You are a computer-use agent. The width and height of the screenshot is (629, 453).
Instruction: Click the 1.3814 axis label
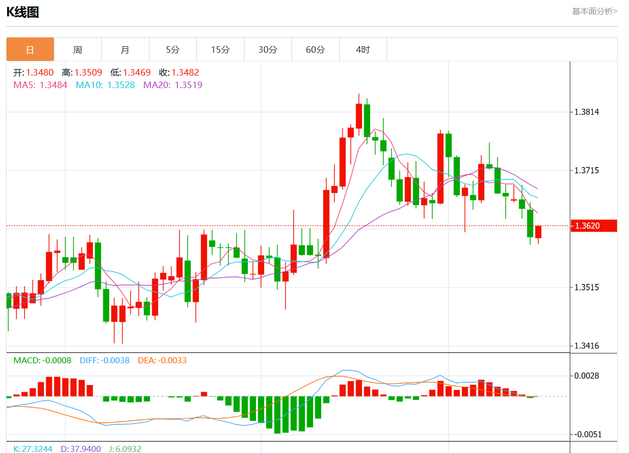[x=587, y=112]
